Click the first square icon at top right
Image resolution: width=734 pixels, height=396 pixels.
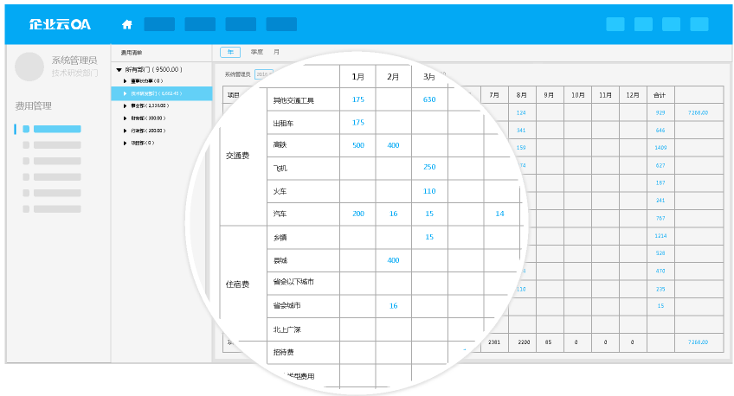pyautogui.click(x=615, y=24)
